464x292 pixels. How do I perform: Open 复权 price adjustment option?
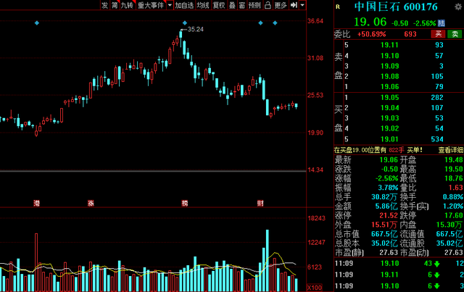coord(219,5)
